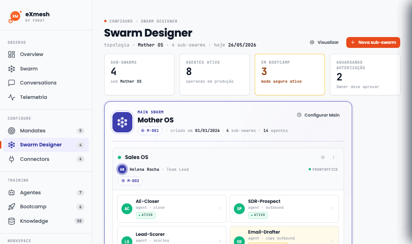Click the Telemetria pulse icon

pyautogui.click(x=12, y=97)
